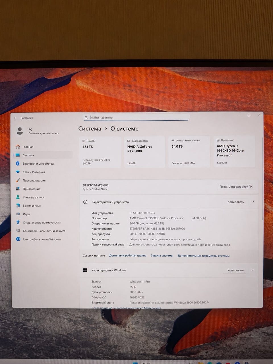This screenshot has width=273, height=364.
Task: Select Система in the sidebar
Action: (43, 155)
